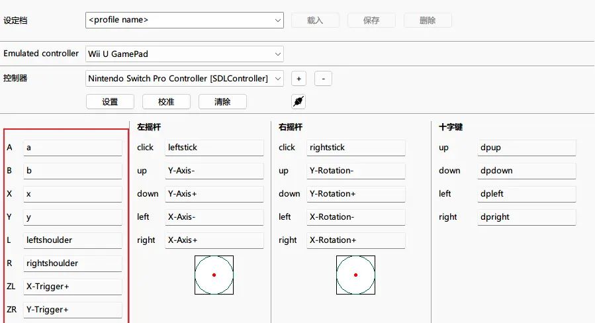Select left stick down Y-Axis+ field
595x323 pixels.
(214, 194)
